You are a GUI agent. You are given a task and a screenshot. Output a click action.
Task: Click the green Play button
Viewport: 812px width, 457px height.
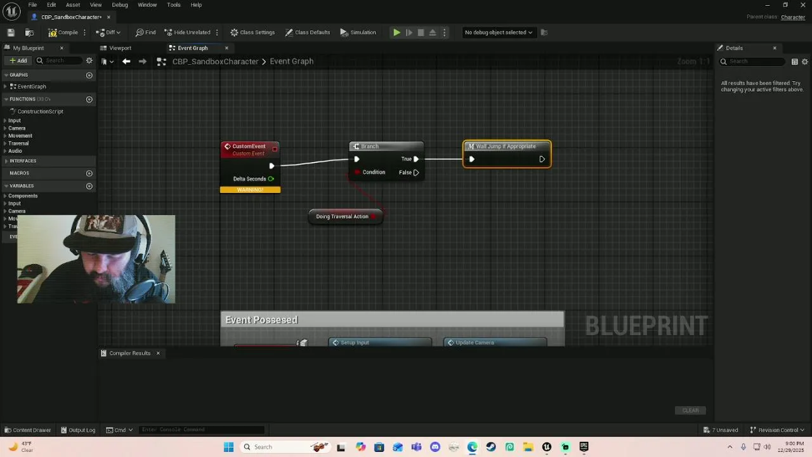(x=396, y=32)
